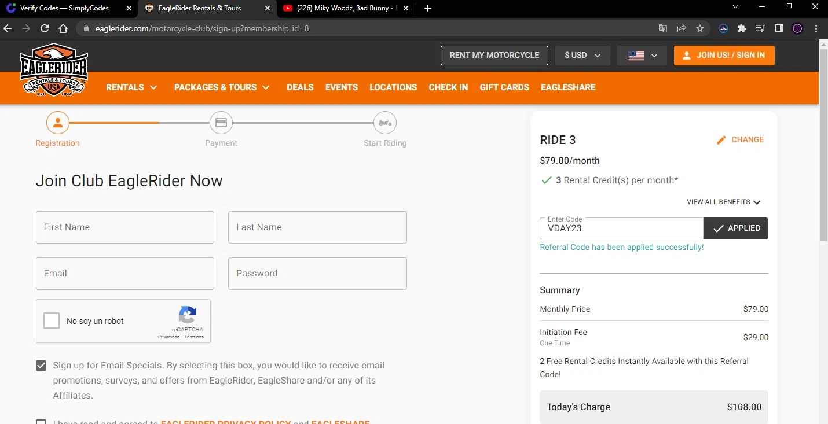Click the referral code success message

pyautogui.click(x=622, y=248)
